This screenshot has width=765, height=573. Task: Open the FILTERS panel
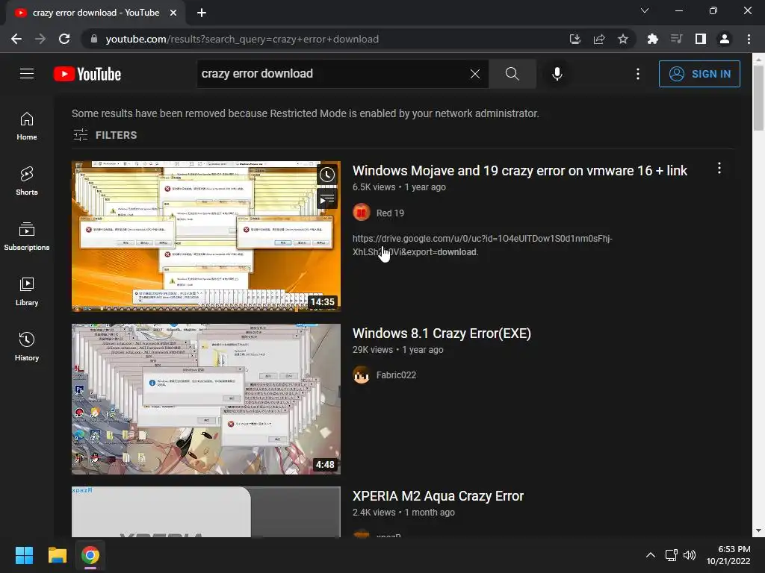[x=105, y=135]
